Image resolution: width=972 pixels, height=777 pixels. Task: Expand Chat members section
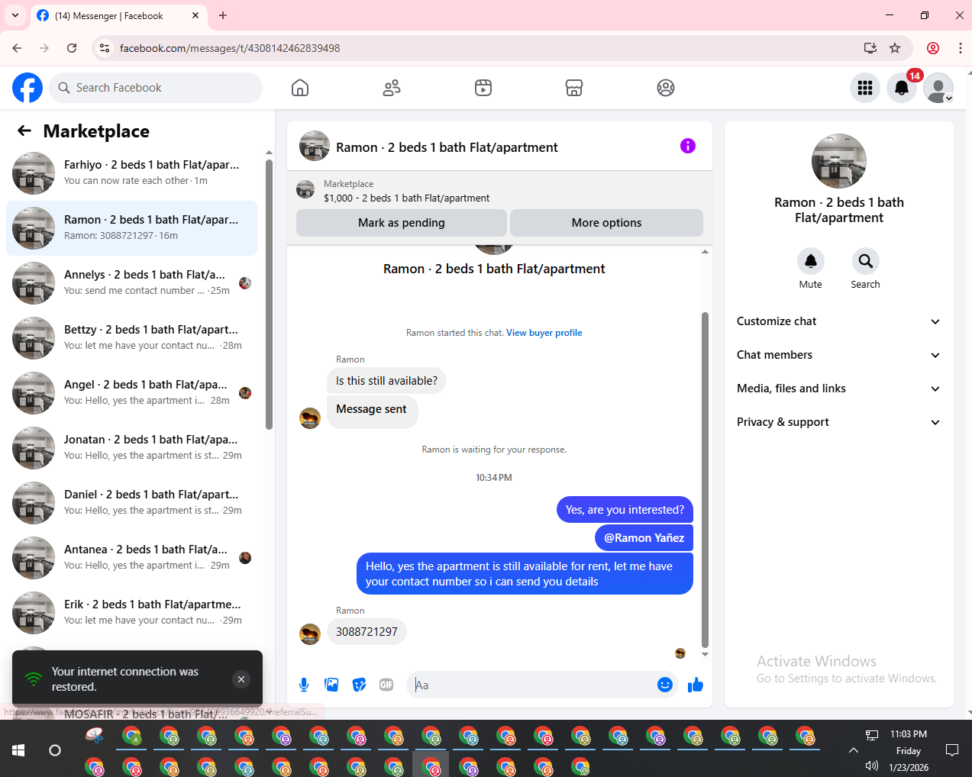point(838,355)
